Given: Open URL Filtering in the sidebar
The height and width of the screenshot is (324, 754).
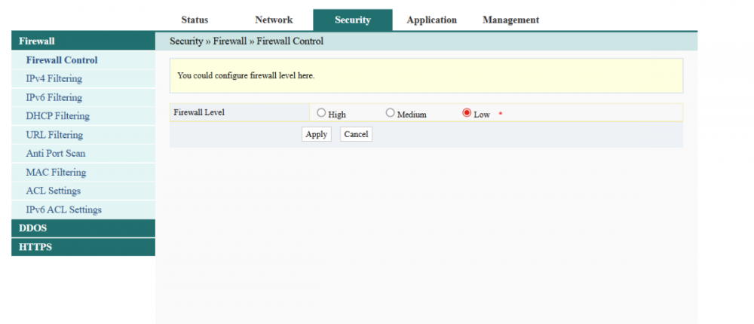Looking at the screenshot, I should pos(54,135).
